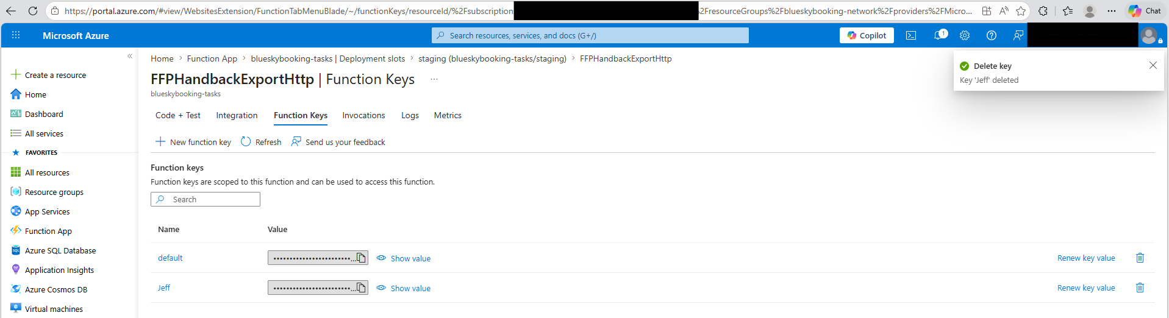Screen dimensions: 1169x318
Task: Open the Azure portal menu waffle icon
Action: click(x=16, y=35)
